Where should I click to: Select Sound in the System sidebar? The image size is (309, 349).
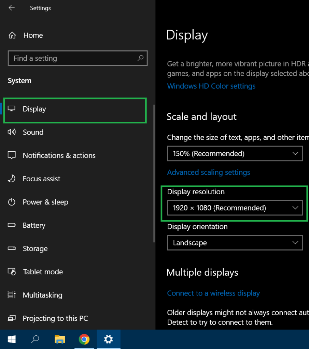coord(33,132)
